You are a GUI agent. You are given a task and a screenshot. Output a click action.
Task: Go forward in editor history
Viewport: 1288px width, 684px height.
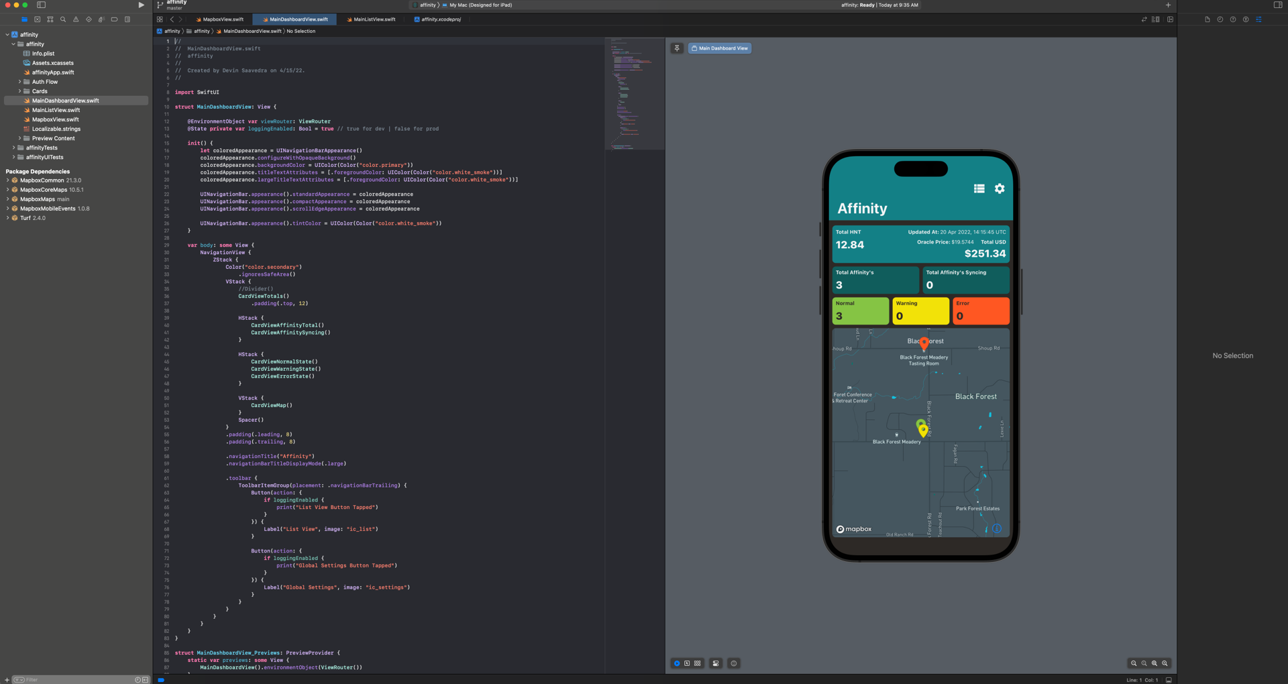(180, 19)
